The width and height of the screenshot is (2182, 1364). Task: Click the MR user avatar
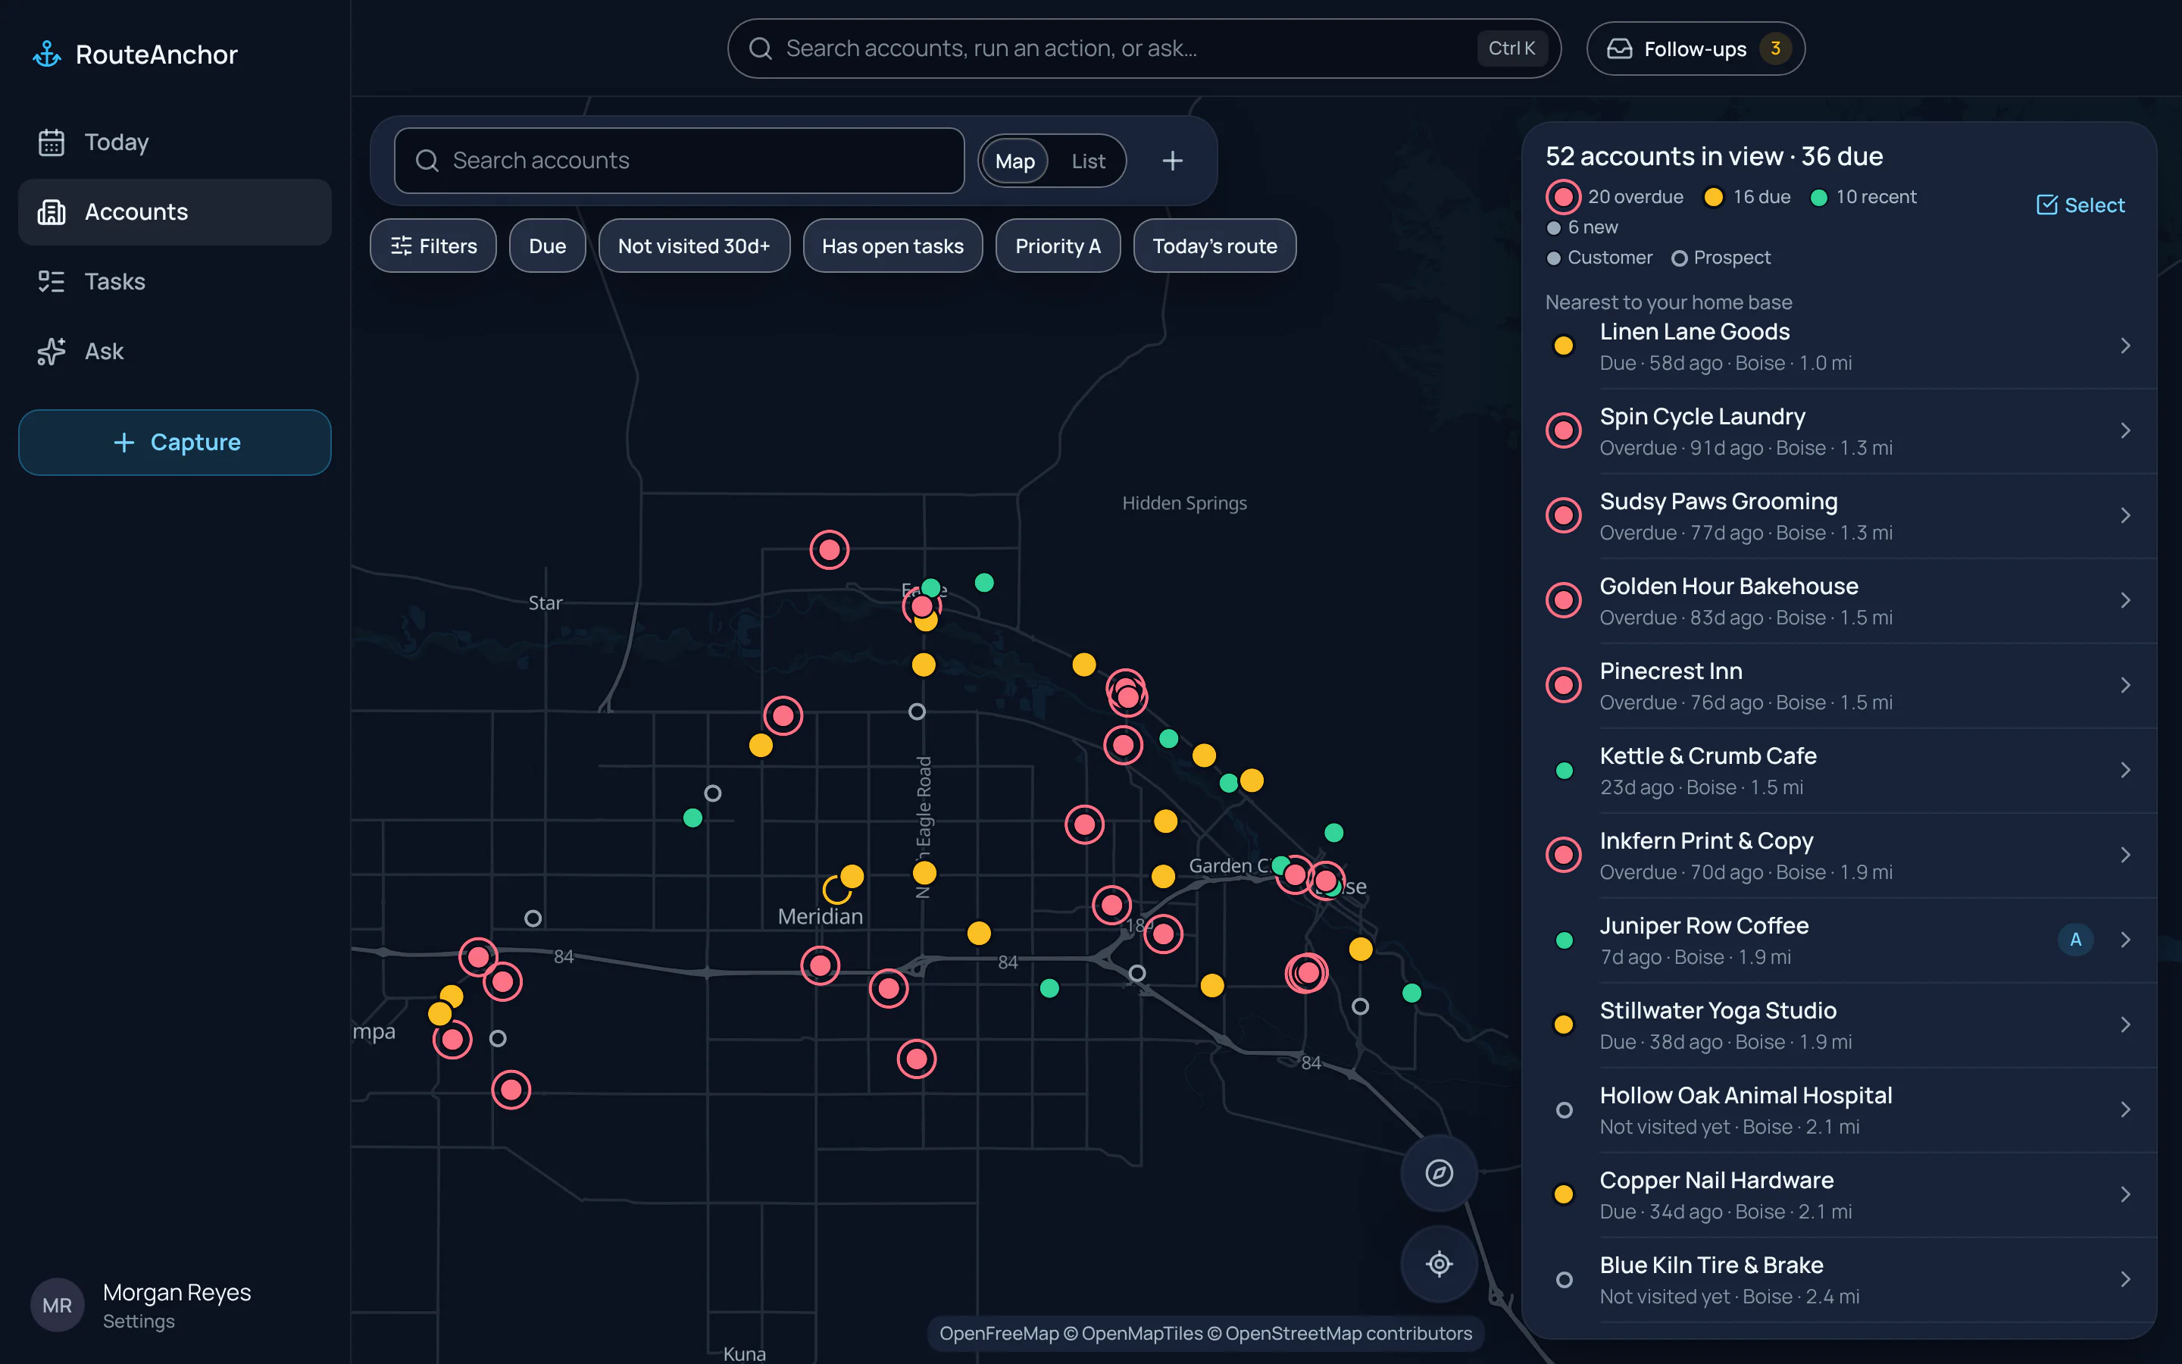[x=57, y=1304]
